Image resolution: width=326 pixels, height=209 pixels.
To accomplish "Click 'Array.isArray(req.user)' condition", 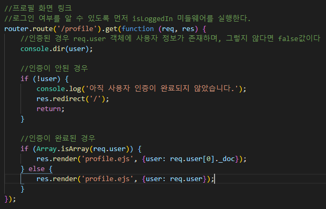I will (83, 149).
